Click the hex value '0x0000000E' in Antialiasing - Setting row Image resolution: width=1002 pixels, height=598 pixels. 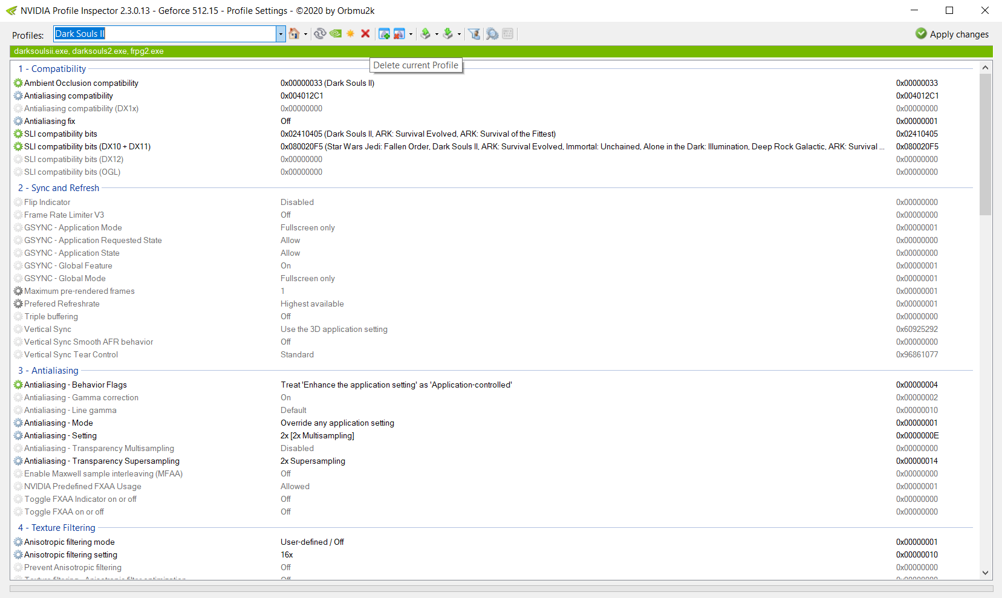pos(917,435)
